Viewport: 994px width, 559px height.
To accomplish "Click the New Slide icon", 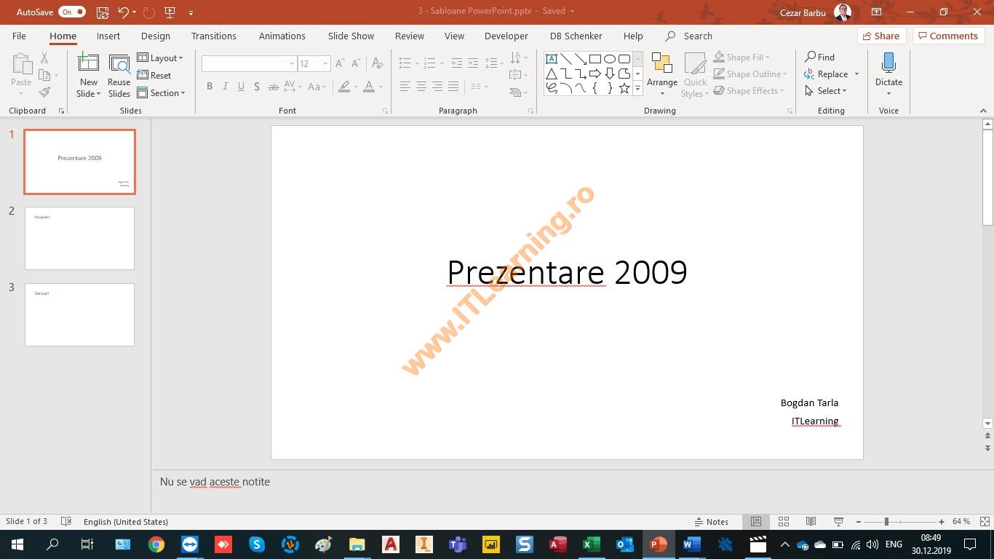I will [x=89, y=63].
